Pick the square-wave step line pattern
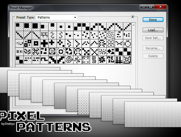This screenshot has width=181, height=137. (44, 60)
